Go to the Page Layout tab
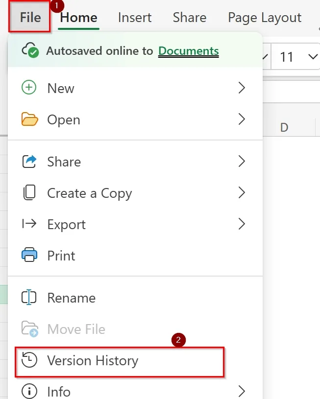Image resolution: width=320 pixels, height=399 pixels. coord(265,18)
